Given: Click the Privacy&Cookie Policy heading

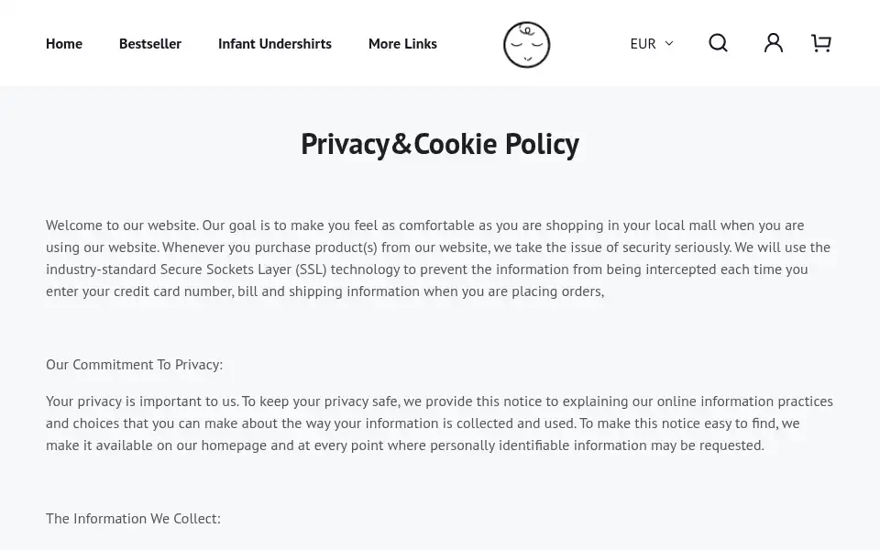Looking at the screenshot, I should coord(440,144).
